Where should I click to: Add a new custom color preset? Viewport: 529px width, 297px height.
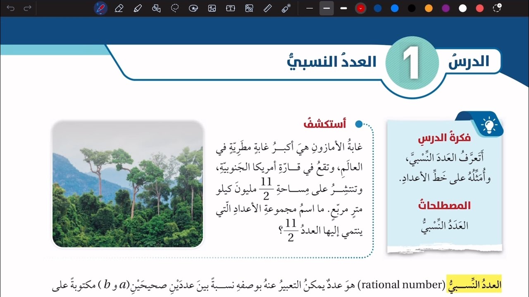pos(497,8)
